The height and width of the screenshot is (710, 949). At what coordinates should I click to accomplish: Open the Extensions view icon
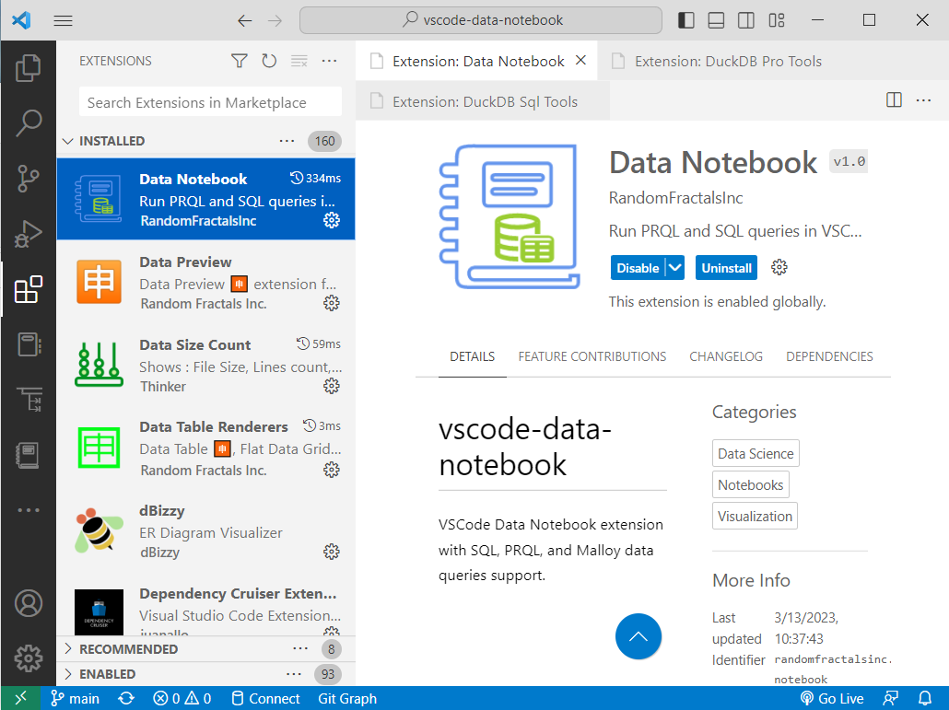coord(29,289)
